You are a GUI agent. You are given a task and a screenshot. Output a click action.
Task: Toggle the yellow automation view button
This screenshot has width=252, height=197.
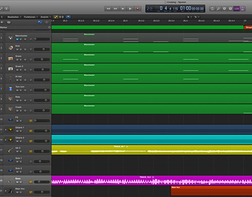tap(56, 17)
